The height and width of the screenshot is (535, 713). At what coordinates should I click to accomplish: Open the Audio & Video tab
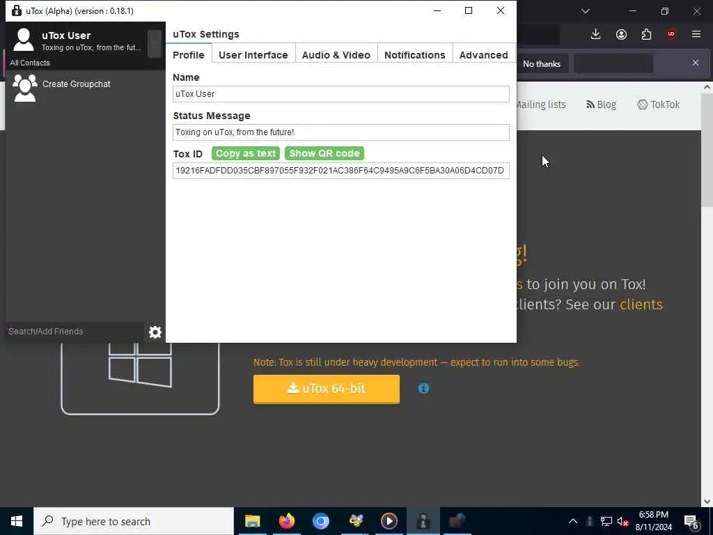pos(336,54)
